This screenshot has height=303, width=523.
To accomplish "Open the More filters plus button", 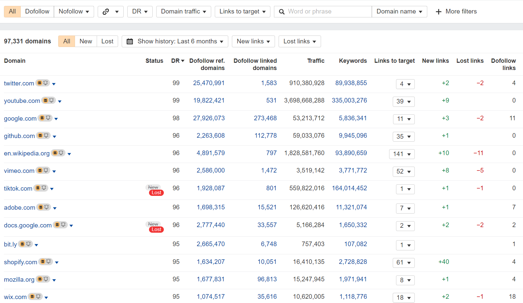I will (x=456, y=12).
